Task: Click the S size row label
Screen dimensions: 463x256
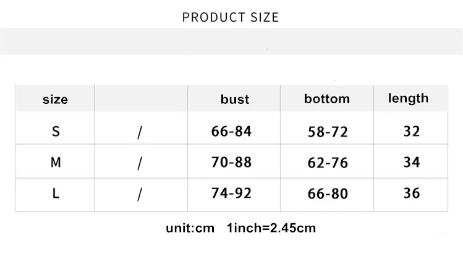Action: (56, 131)
